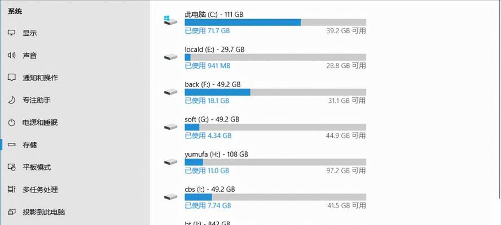This screenshot has width=501, height=225.
Task: Click the locald (E:) drive icon
Action: pos(170,57)
